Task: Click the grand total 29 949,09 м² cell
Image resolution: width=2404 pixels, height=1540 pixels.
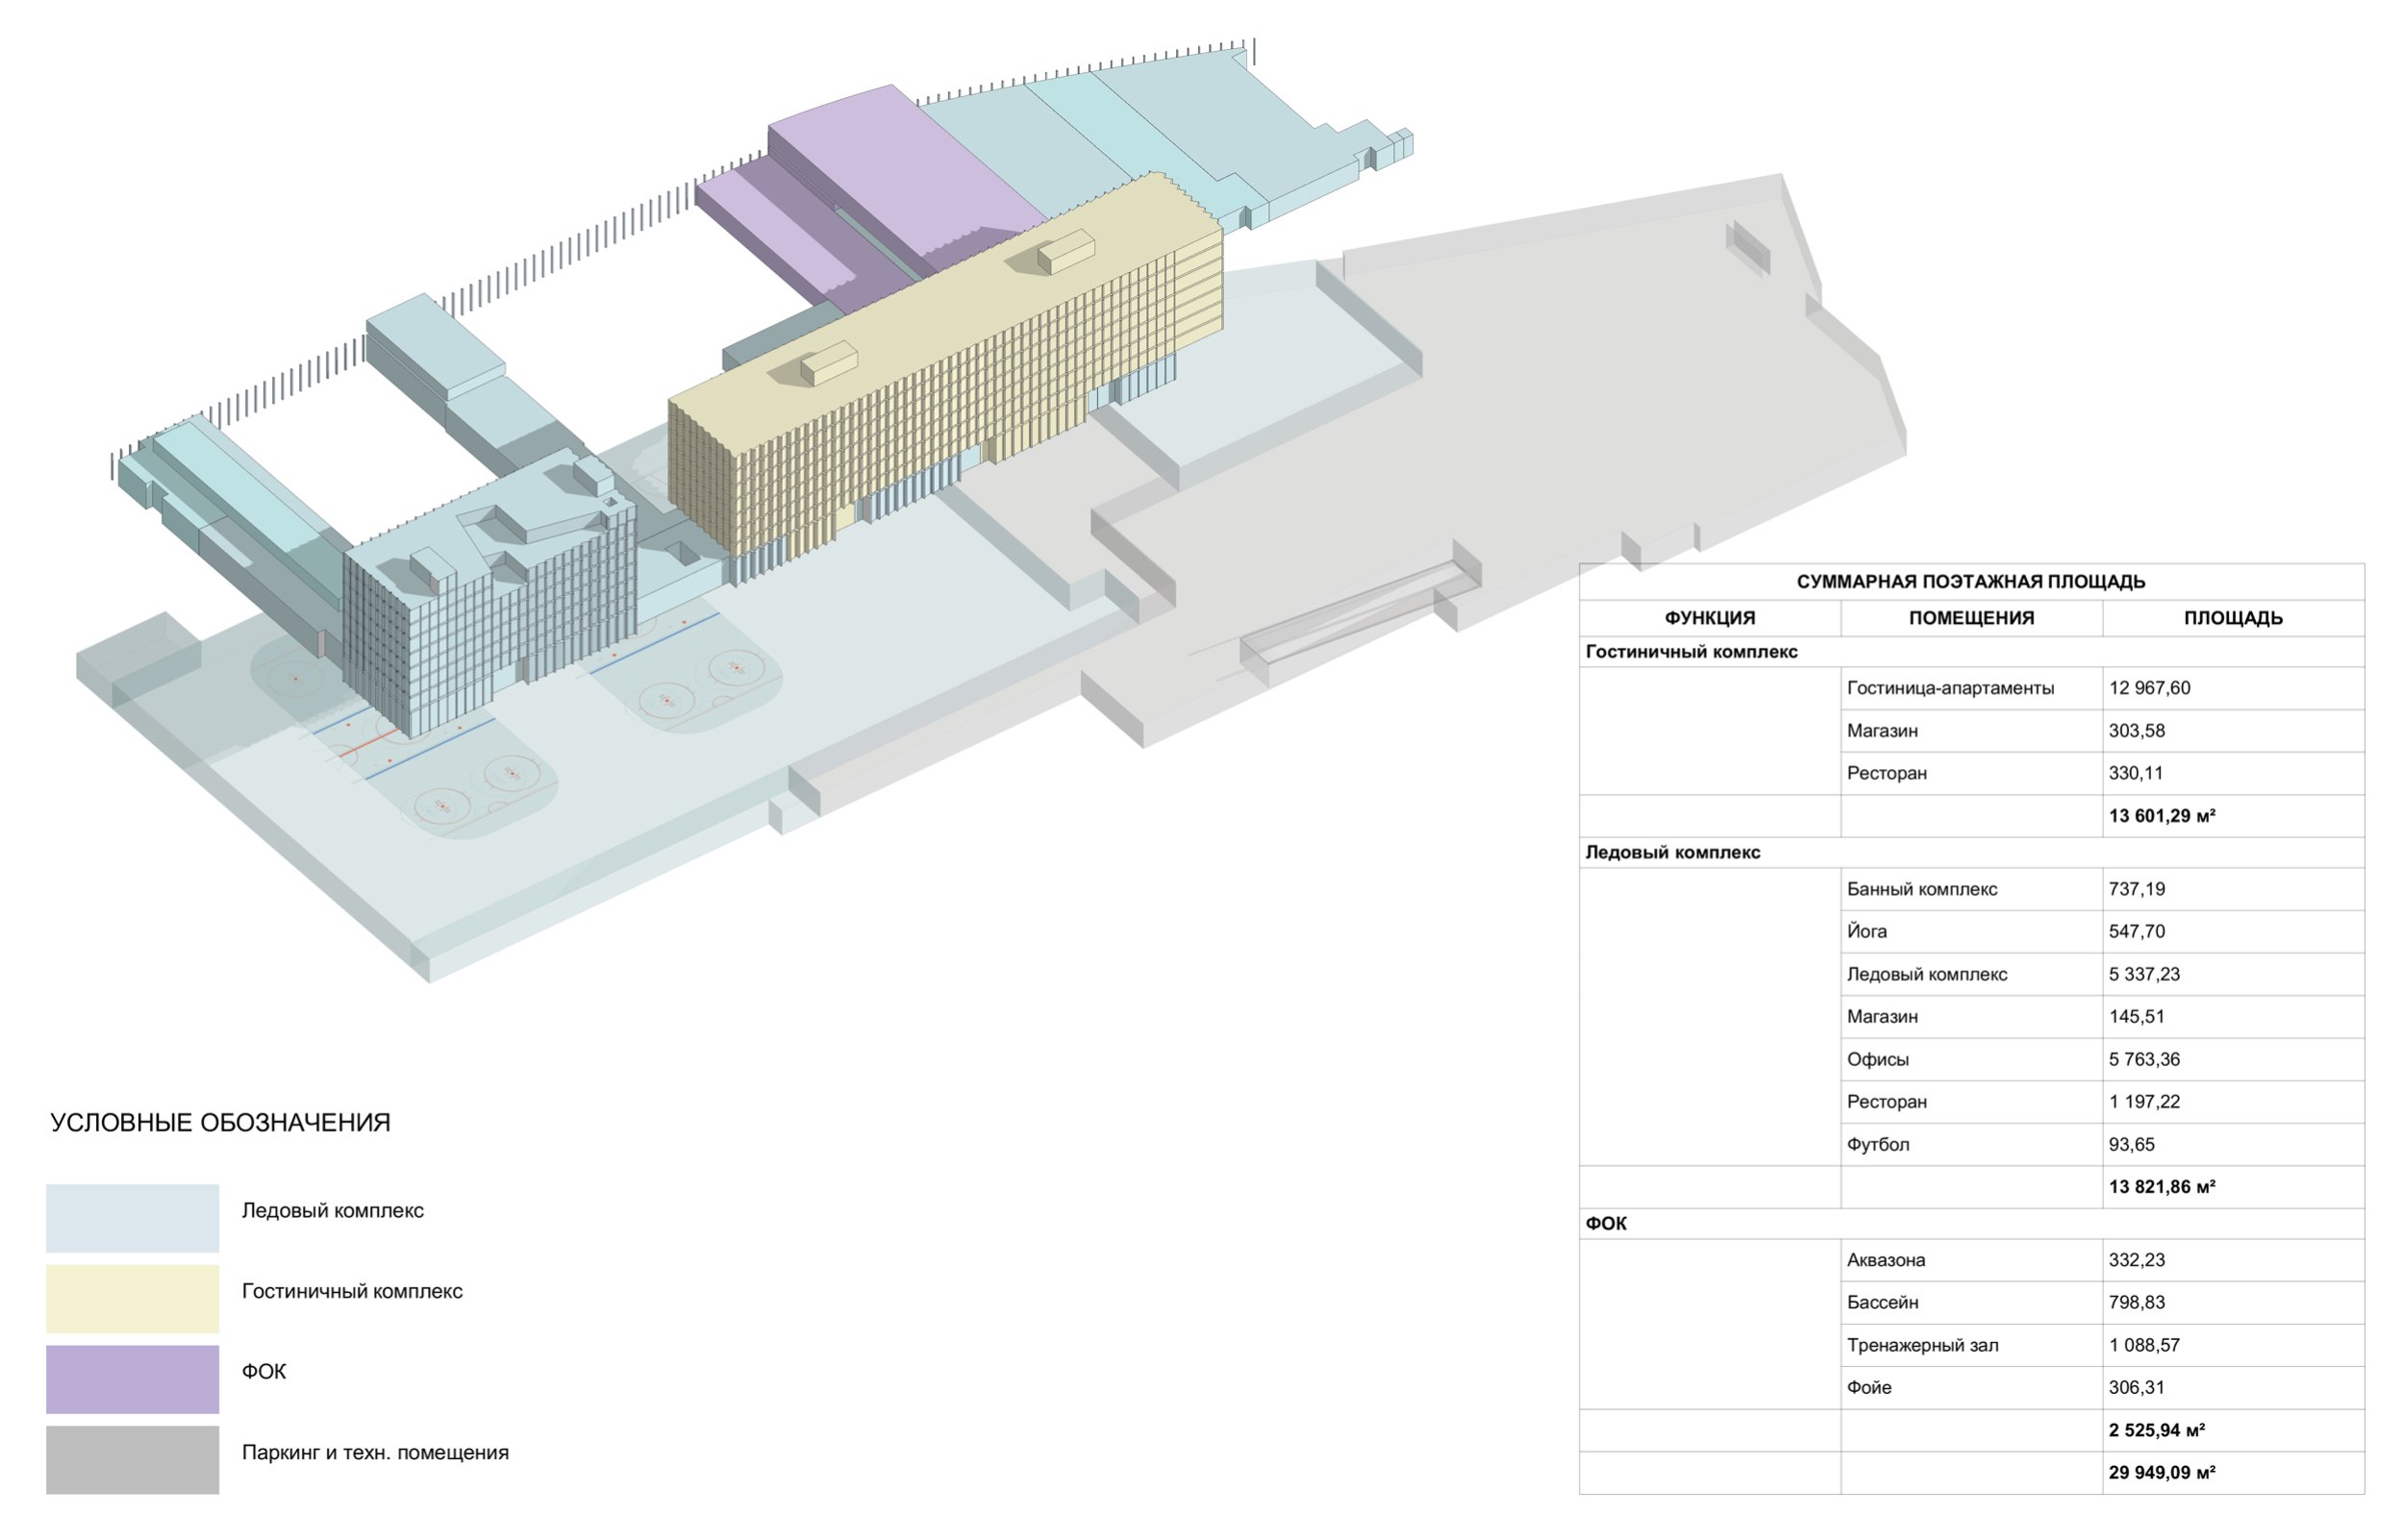Action: click(2161, 1473)
